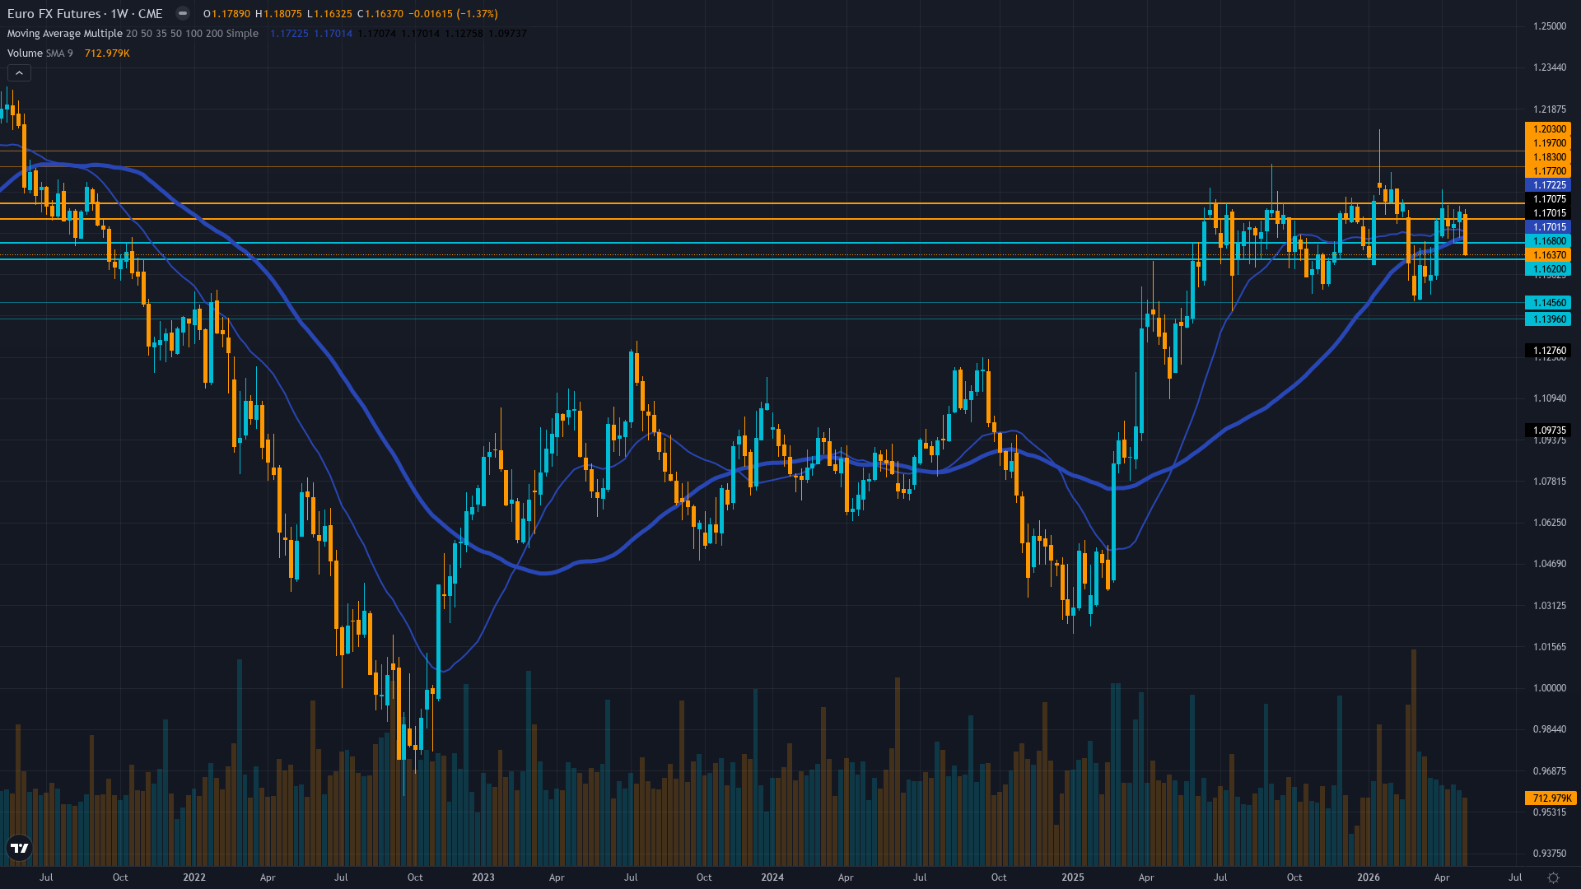Viewport: 1581px width, 889px height.
Task: Click the cyan 1.16800 price label
Action: pyautogui.click(x=1548, y=241)
